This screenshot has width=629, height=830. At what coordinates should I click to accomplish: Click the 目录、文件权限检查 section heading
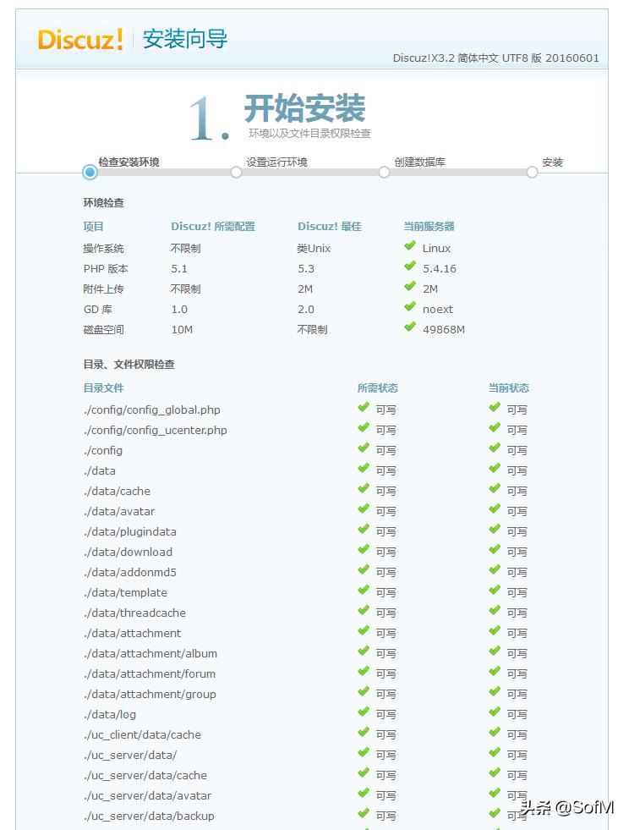point(129,364)
